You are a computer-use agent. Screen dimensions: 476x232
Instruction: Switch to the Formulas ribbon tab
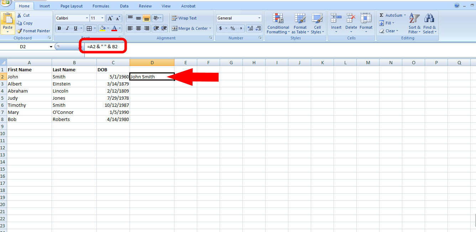click(101, 6)
